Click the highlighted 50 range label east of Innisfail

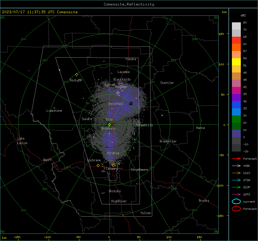(130, 103)
